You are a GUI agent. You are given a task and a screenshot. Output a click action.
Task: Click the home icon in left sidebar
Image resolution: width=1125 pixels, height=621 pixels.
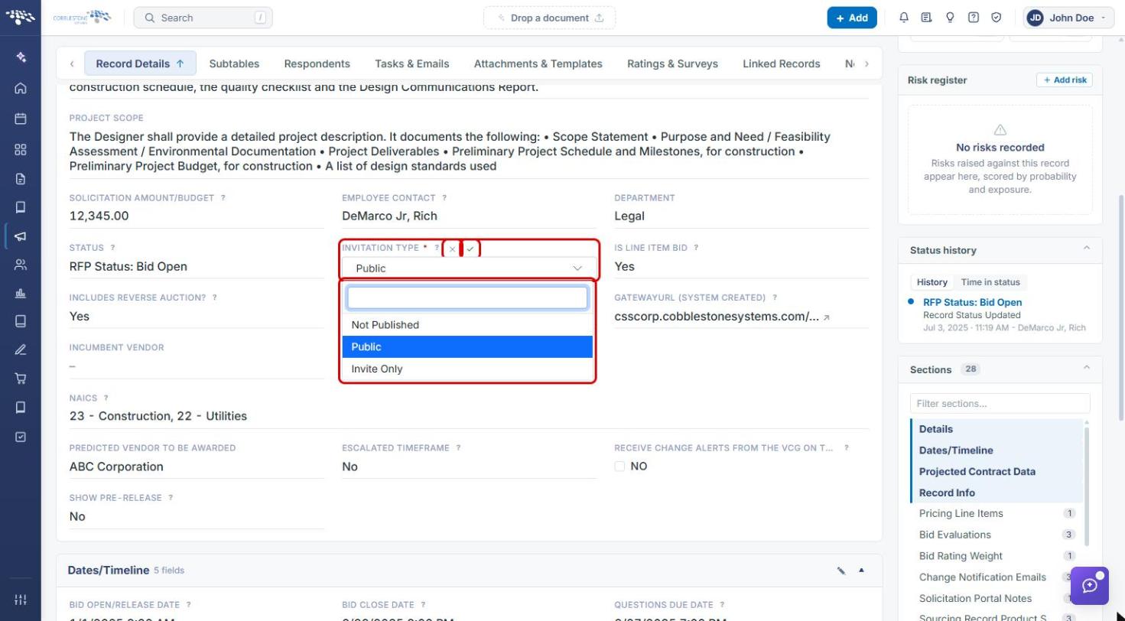click(x=21, y=88)
